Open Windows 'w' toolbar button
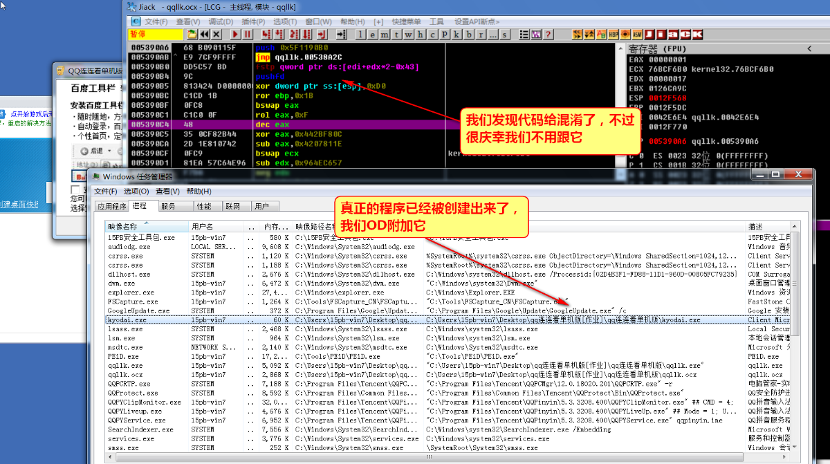 tap(408, 34)
